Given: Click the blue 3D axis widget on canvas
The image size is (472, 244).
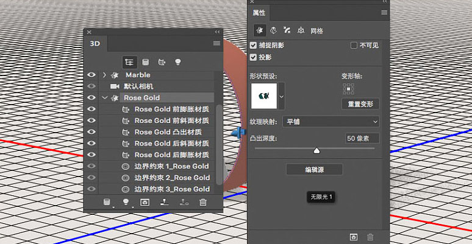Looking at the screenshot, I should (239, 132).
